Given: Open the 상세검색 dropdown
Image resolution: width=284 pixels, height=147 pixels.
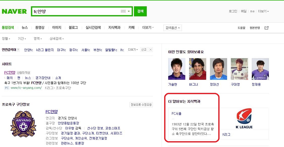Looking at the screenshot, I should click(57, 39).
